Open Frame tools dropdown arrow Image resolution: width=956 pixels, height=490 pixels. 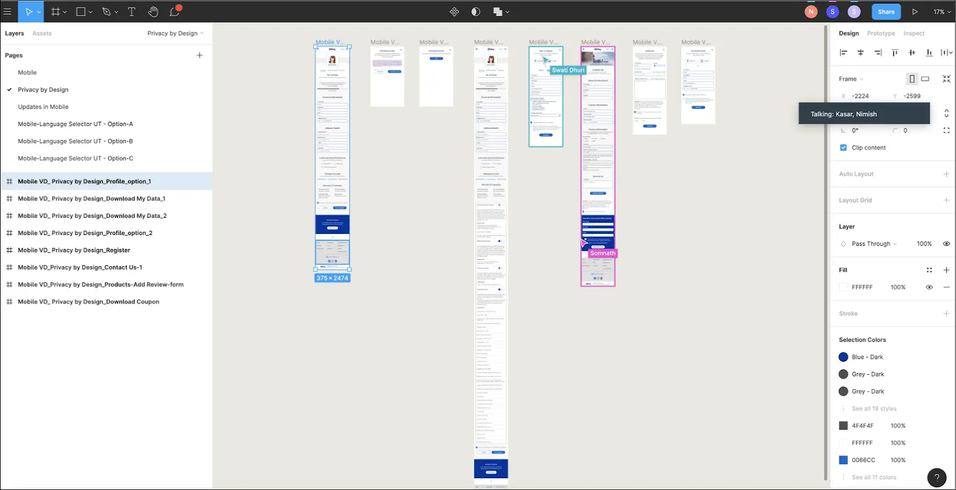pos(65,12)
